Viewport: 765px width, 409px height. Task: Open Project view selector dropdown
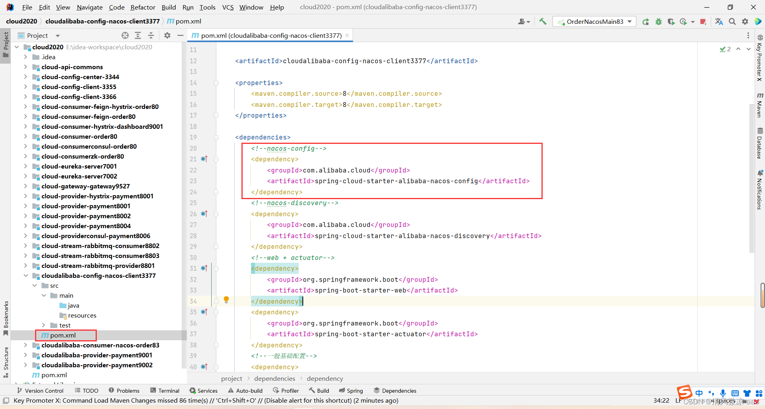pyautogui.click(x=39, y=35)
